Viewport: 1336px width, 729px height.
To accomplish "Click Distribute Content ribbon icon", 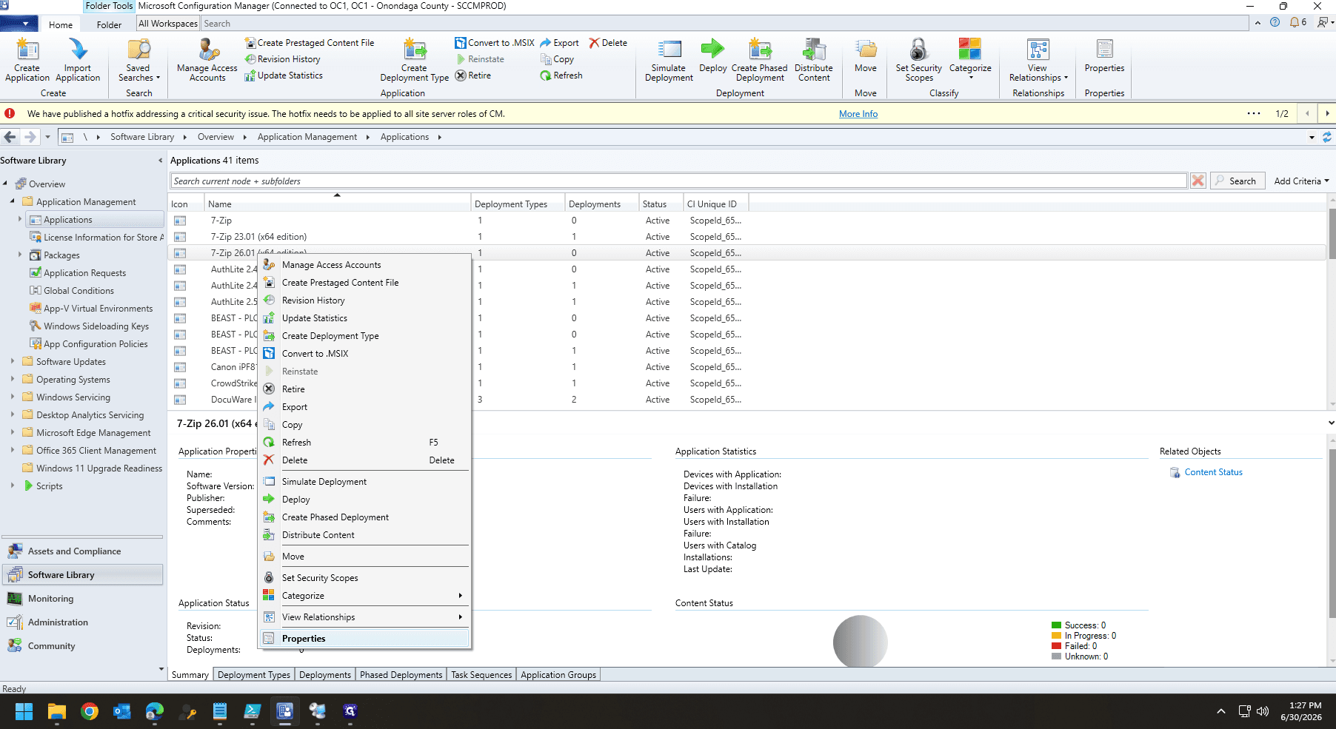I will pos(814,60).
